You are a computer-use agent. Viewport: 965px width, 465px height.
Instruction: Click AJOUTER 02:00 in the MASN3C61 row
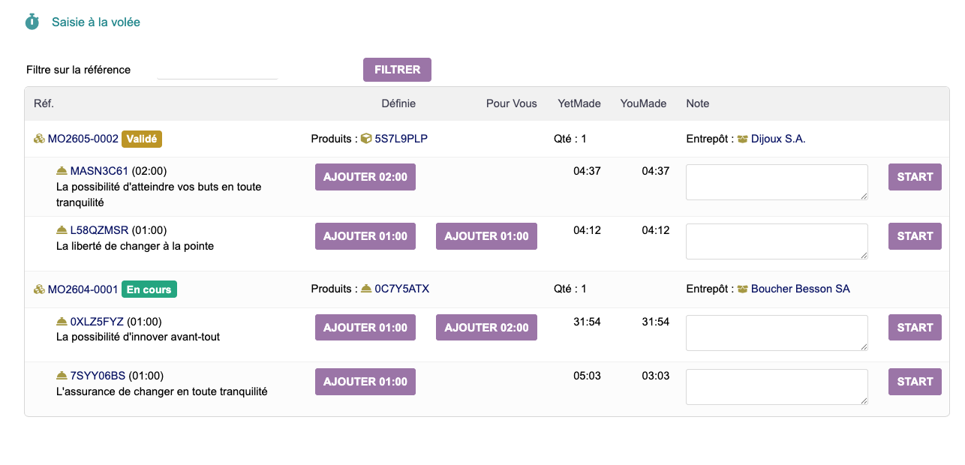[365, 177]
